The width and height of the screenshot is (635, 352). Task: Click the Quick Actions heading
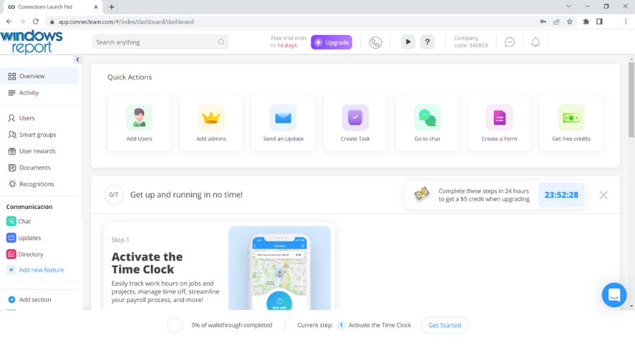click(130, 77)
